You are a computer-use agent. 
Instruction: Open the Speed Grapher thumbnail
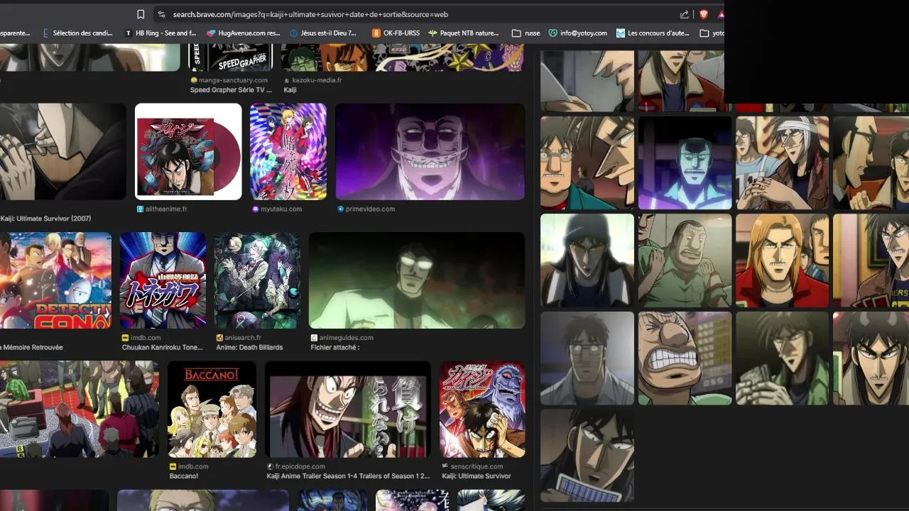coord(231,57)
